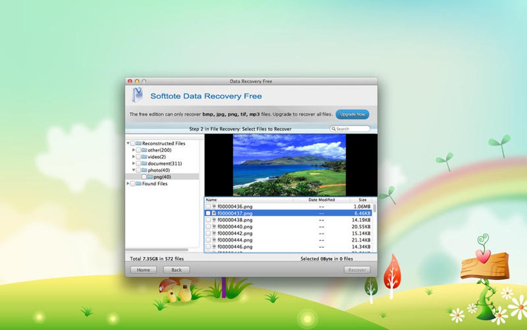Click the Reconstructed Files folder icon
527x330 pixels.
(x=138, y=143)
